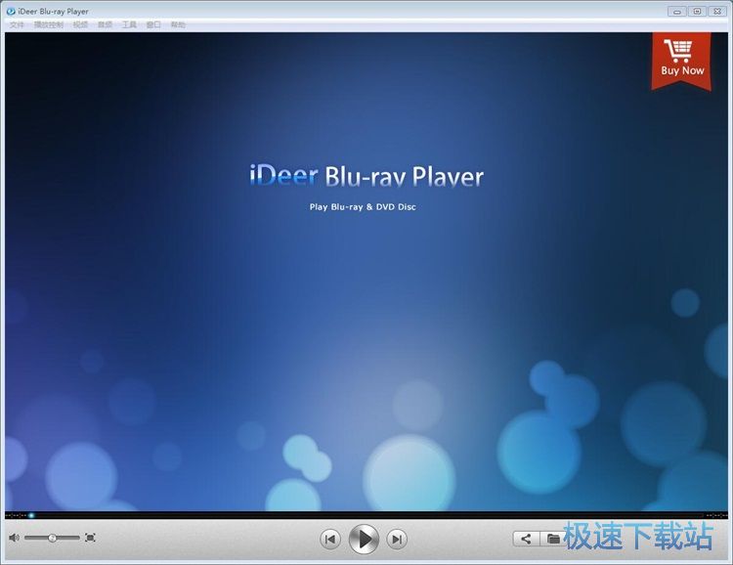Screen dimensions: 733x565
Task: Adjust the volume slider knob
Action: [x=53, y=538]
